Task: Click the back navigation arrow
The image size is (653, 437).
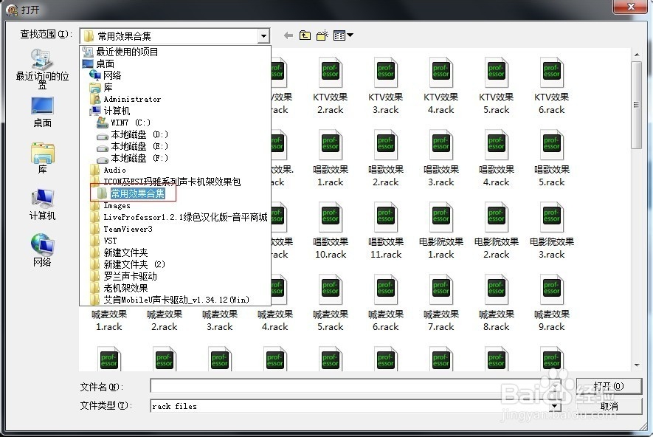Action: click(287, 35)
